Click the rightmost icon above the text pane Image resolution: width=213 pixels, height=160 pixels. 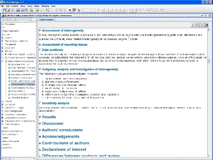pyautogui.click(x=206, y=25)
